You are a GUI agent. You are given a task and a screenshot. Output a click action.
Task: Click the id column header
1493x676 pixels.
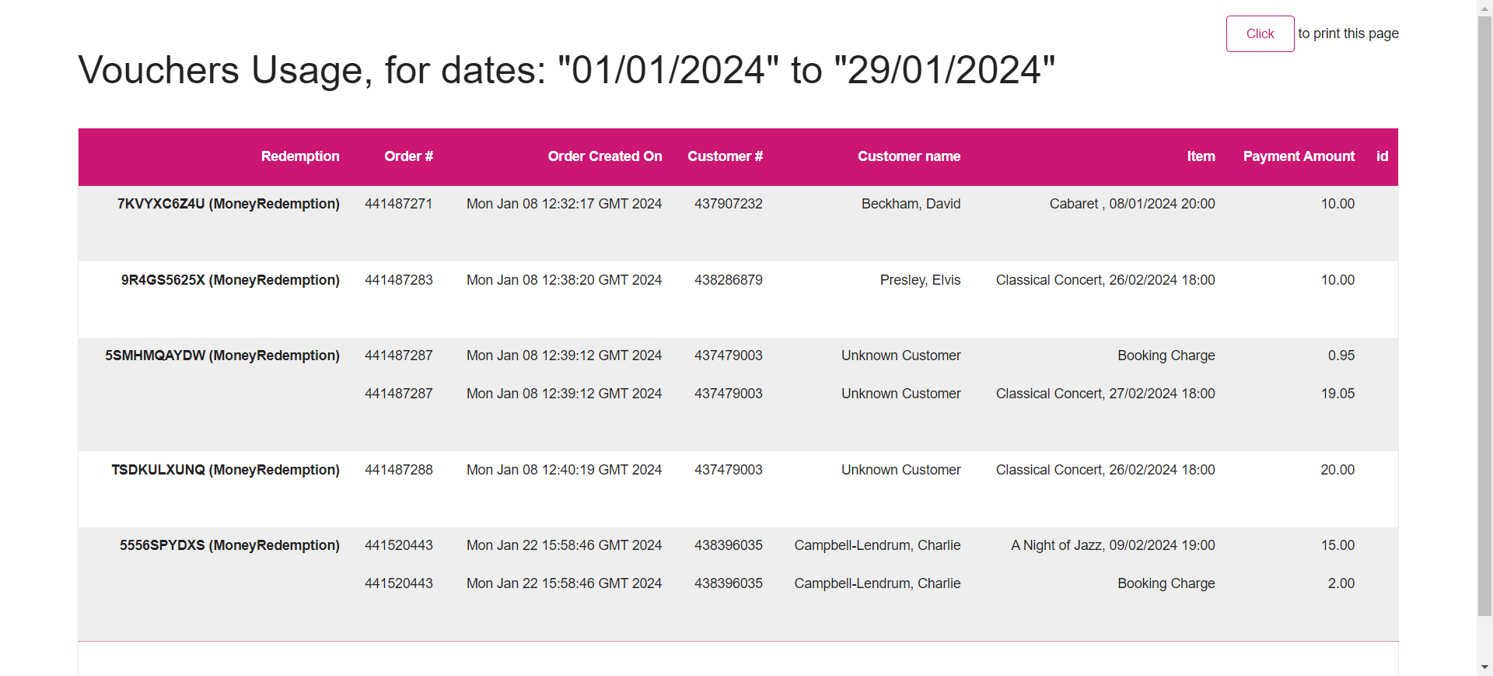click(1382, 156)
